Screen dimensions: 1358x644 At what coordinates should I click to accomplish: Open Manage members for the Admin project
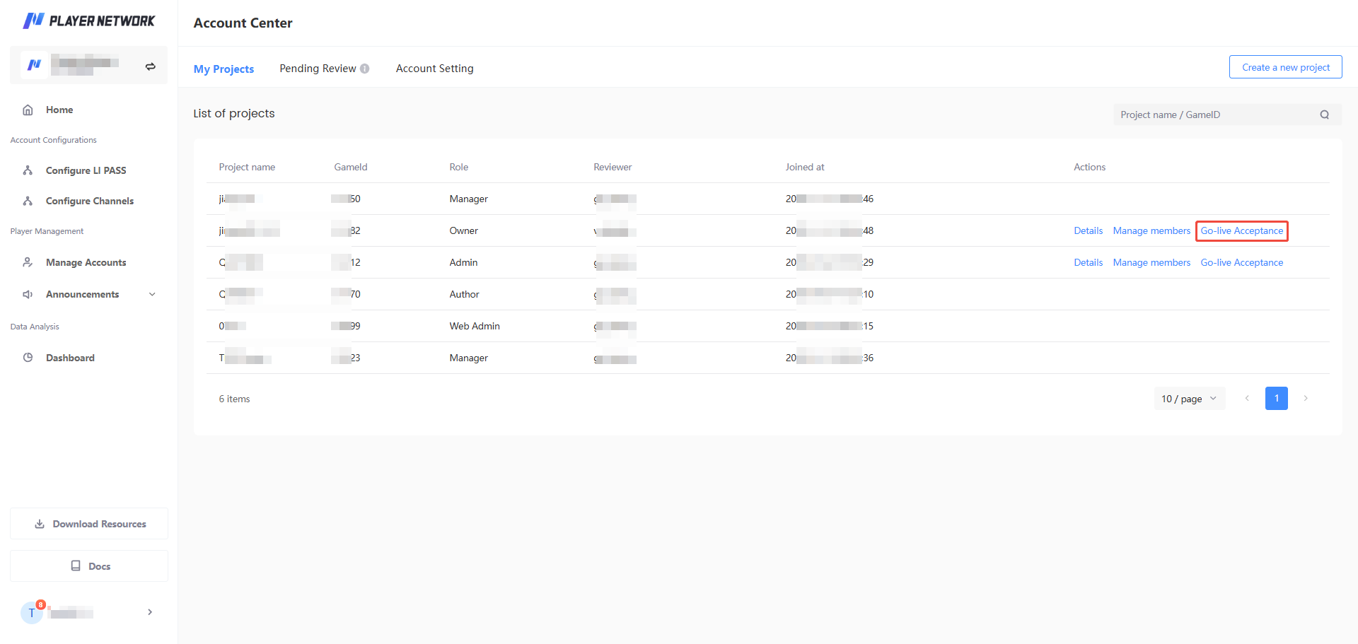(x=1151, y=262)
